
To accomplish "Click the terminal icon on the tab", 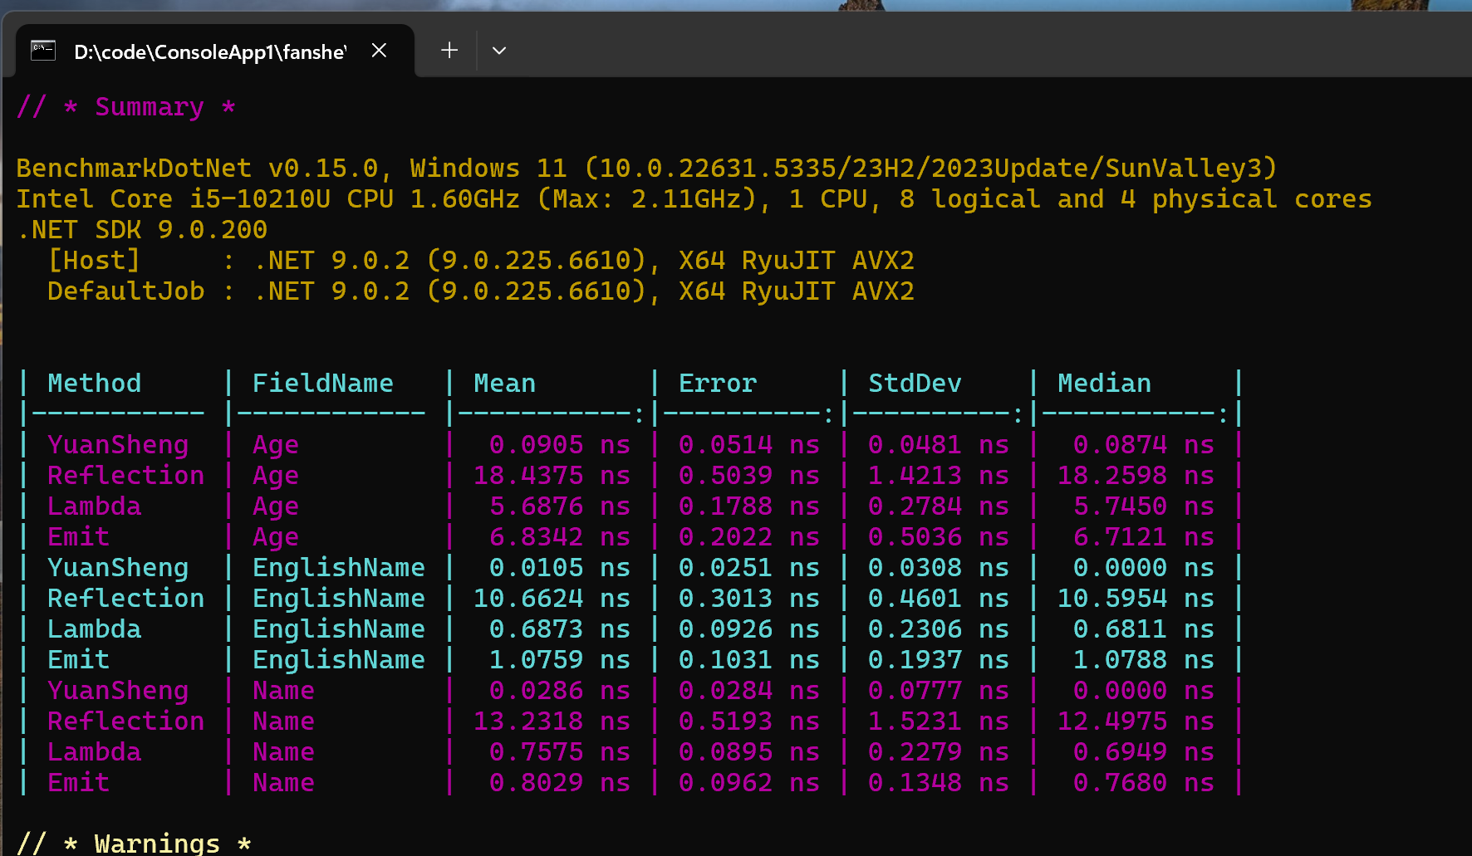I will pos(43,51).
